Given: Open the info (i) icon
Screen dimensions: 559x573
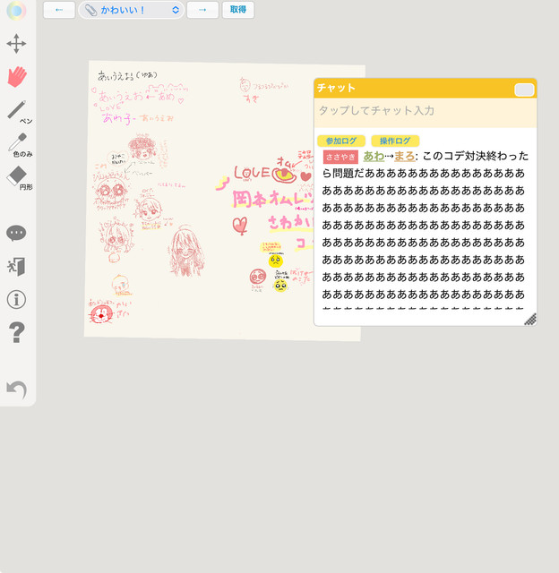Looking at the screenshot, I should (x=16, y=299).
